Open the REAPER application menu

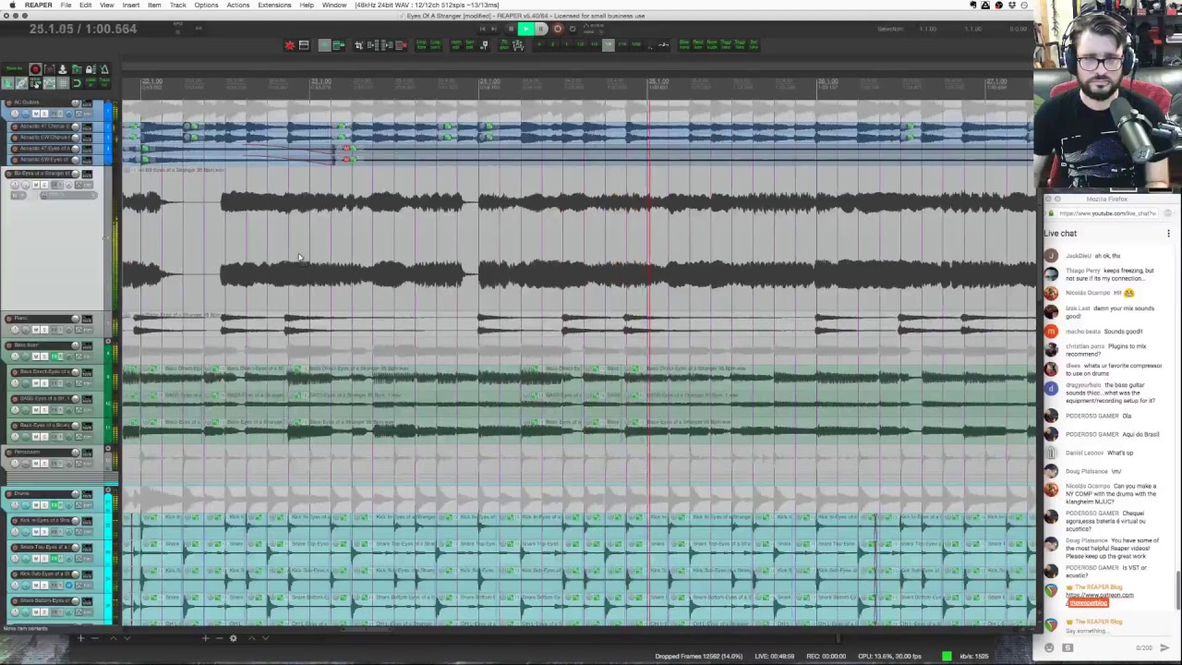click(x=38, y=6)
